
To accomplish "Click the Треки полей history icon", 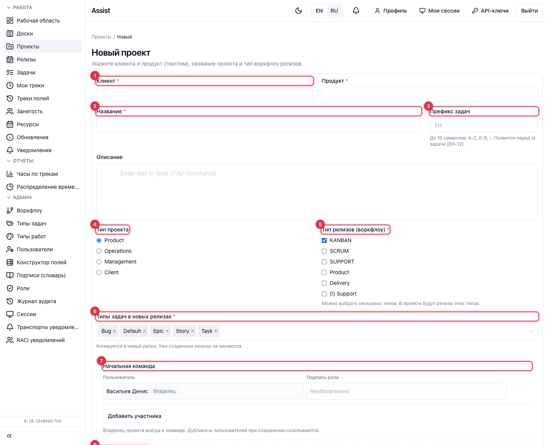I will click(x=10, y=98).
